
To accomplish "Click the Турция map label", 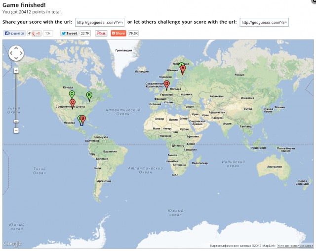I will pyautogui.click(x=189, y=106).
